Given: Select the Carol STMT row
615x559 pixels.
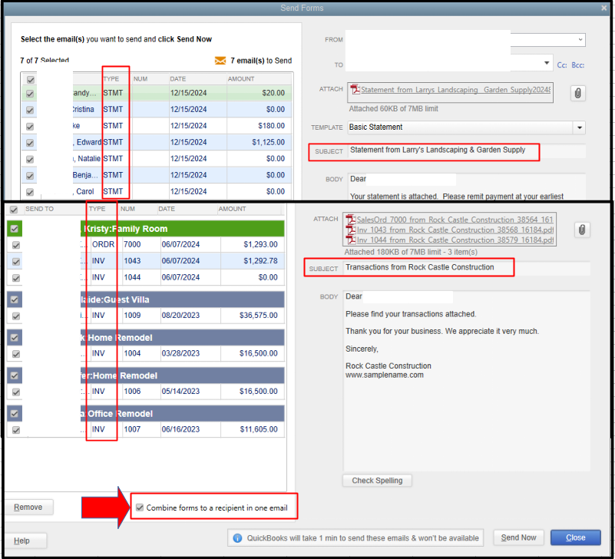Looking at the screenshot, I should point(157,191).
